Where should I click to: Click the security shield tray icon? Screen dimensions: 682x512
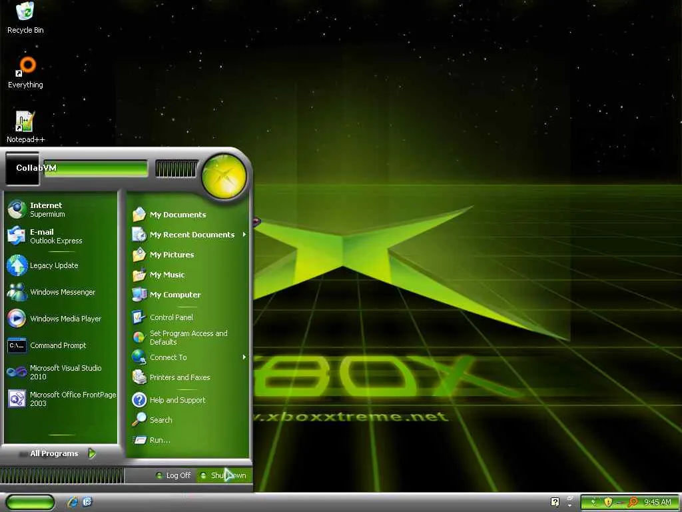click(608, 502)
